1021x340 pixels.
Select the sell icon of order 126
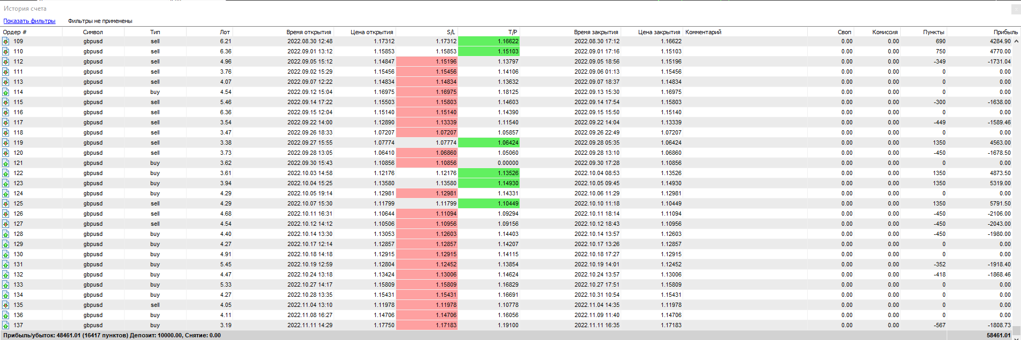pyautogui.click(x=5, y=214)
